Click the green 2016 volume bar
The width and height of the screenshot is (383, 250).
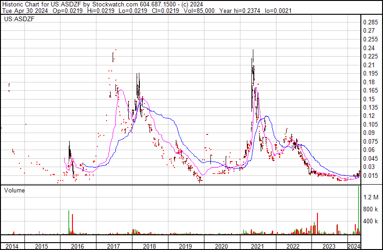click(69, 222)
